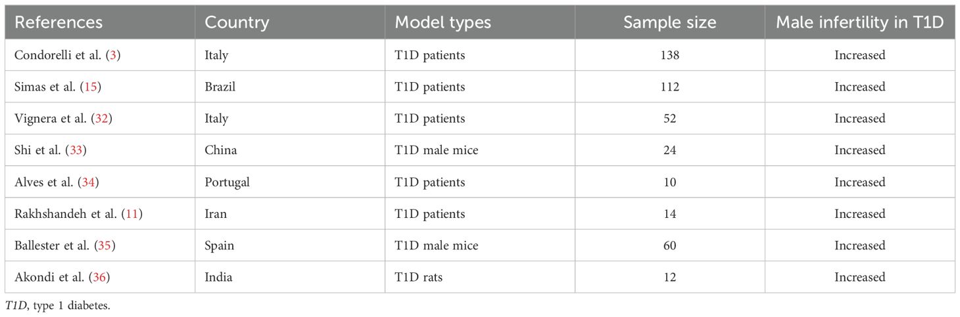Screen dimensions: 960x317
Task: Click the Male infertility in T1D header
Action: pos(859,22)
